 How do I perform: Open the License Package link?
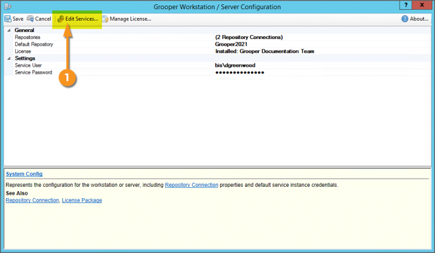82,200
